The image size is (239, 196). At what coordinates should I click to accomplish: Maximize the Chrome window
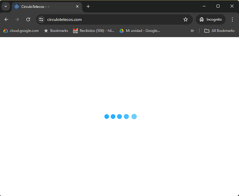click(x=218, y=6)
